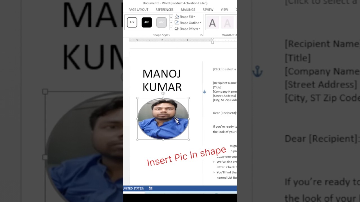Click the [Recipient Name] placeholder
This screenshot has width=360, height=202.
coord(225,83)
